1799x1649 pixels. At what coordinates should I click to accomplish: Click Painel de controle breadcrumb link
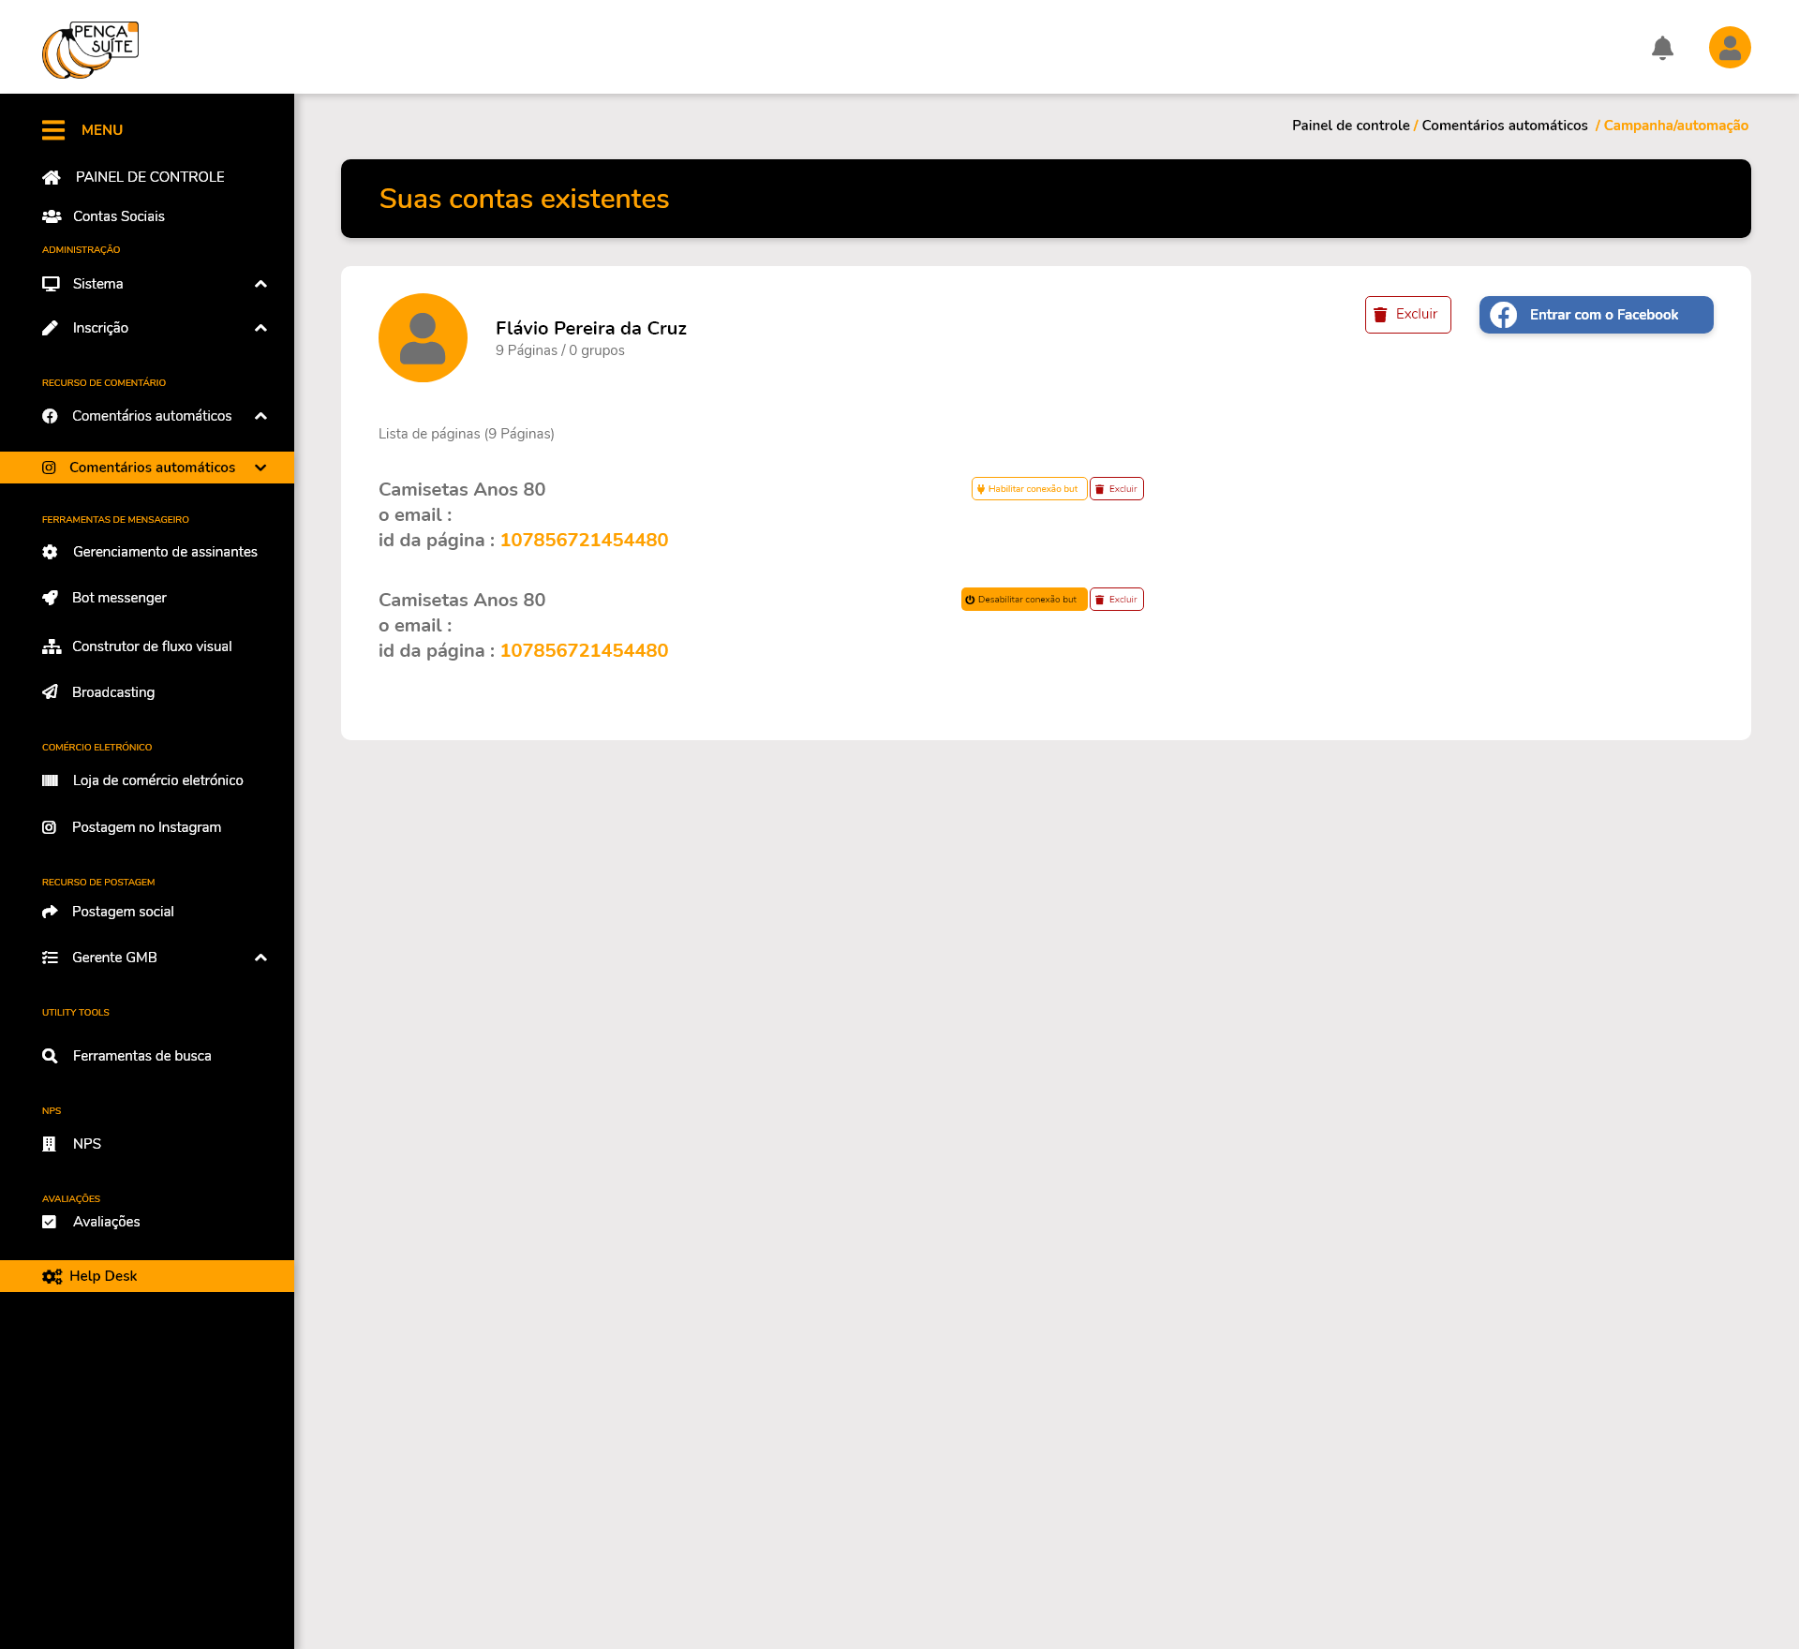point(1350,126)
